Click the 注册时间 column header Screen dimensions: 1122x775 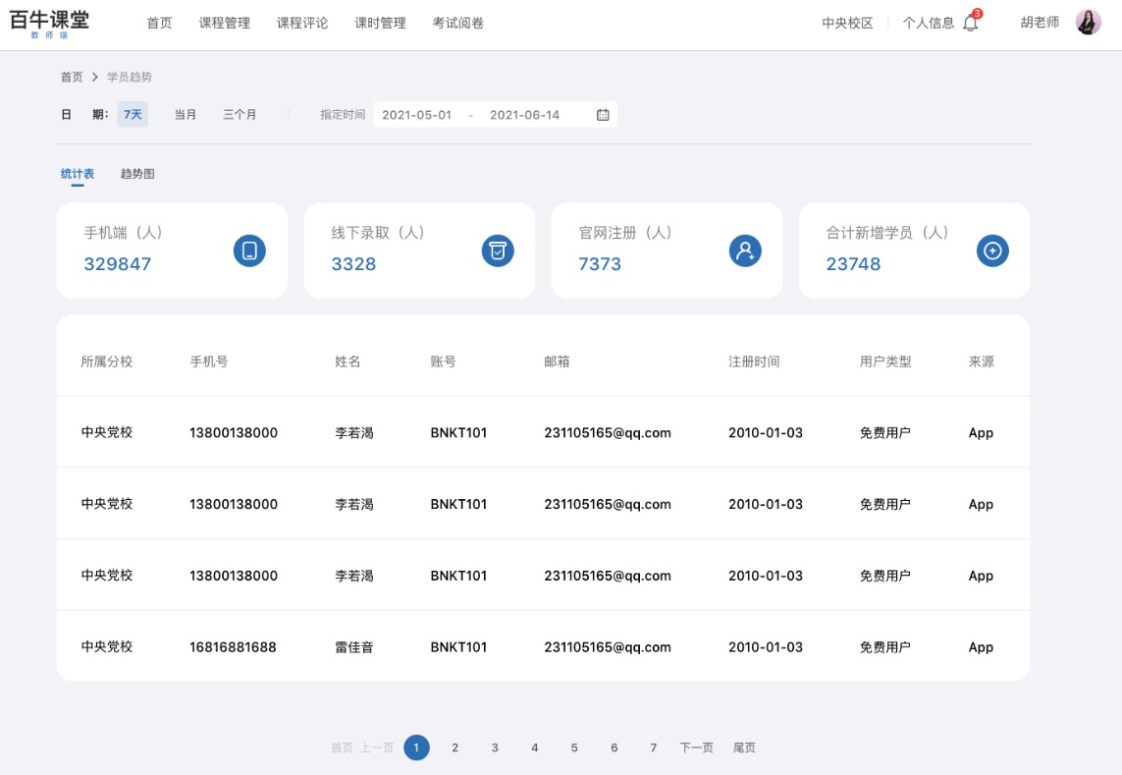754,361
